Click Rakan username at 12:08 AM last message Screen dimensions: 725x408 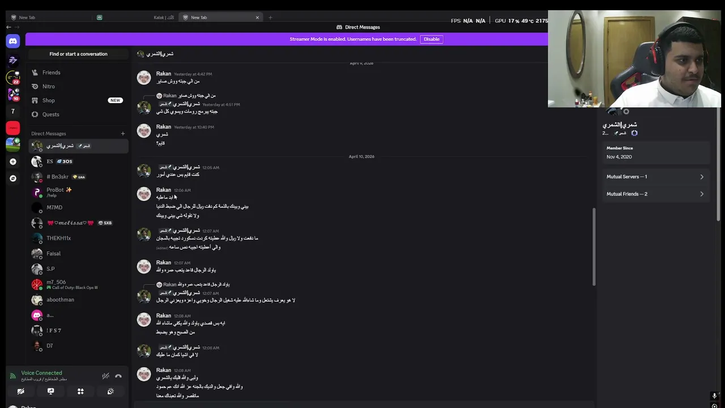(164, 370)
